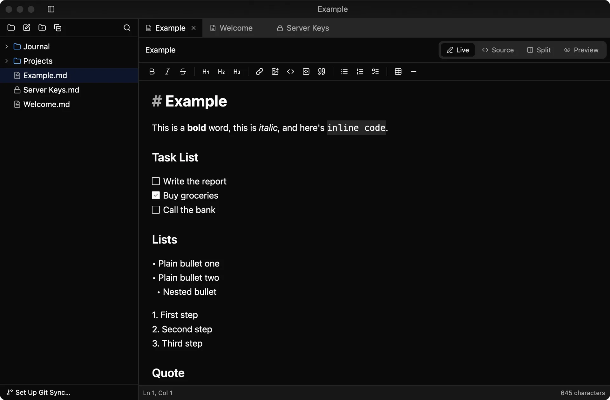Apply italic formatting

point(167,72)
